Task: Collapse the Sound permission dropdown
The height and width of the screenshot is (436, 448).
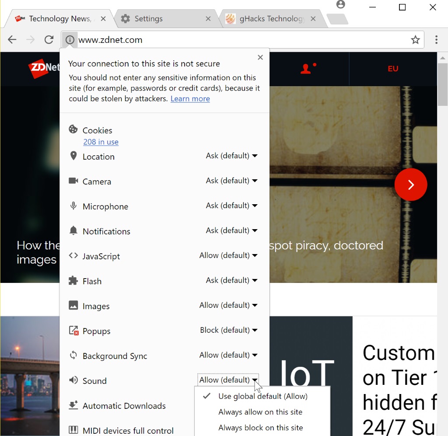Action: [228, 380]
